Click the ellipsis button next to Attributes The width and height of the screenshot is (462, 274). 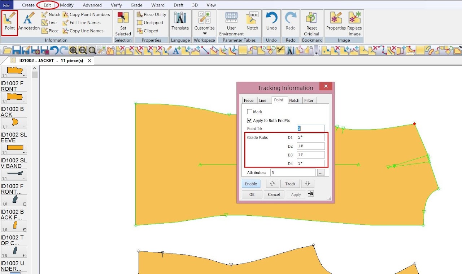point(321,172)
